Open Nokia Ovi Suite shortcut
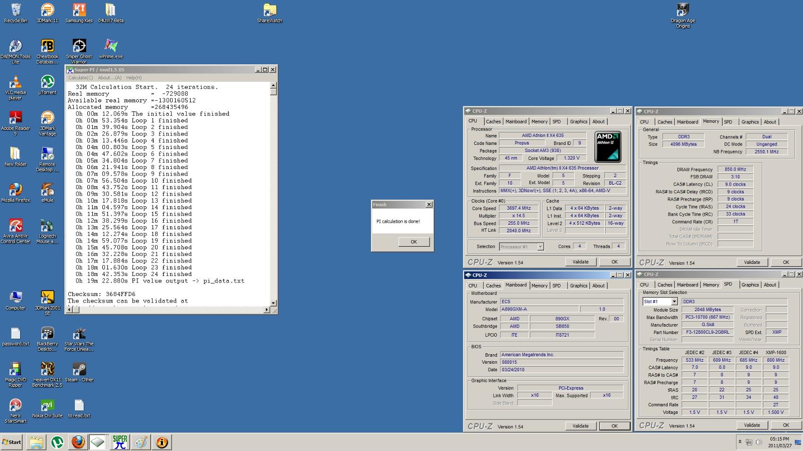803x451 pixels. [47, 408]
